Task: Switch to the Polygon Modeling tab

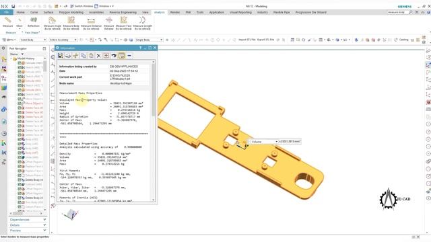Action: [71, 12]
